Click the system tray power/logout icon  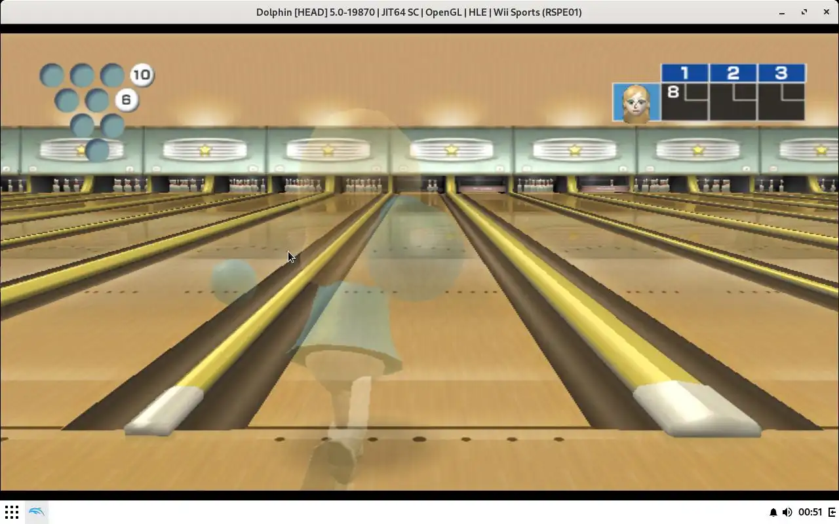pyautogui.click(x=832, y=512)
